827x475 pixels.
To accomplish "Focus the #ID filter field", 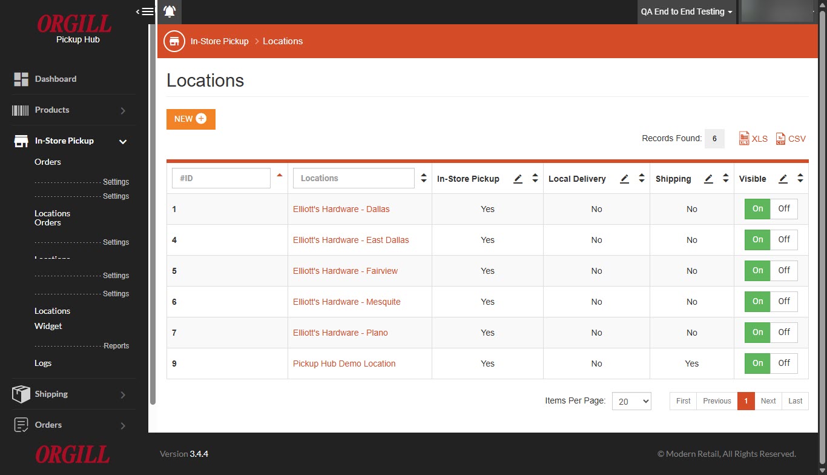I will 222,178.
